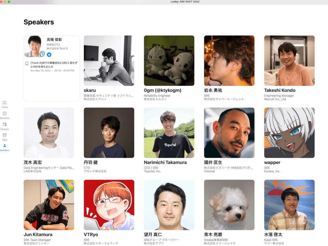Open the 水落 啓太 speaker photo
This screenshot has height=246, width=328.
tap(289, 205)
